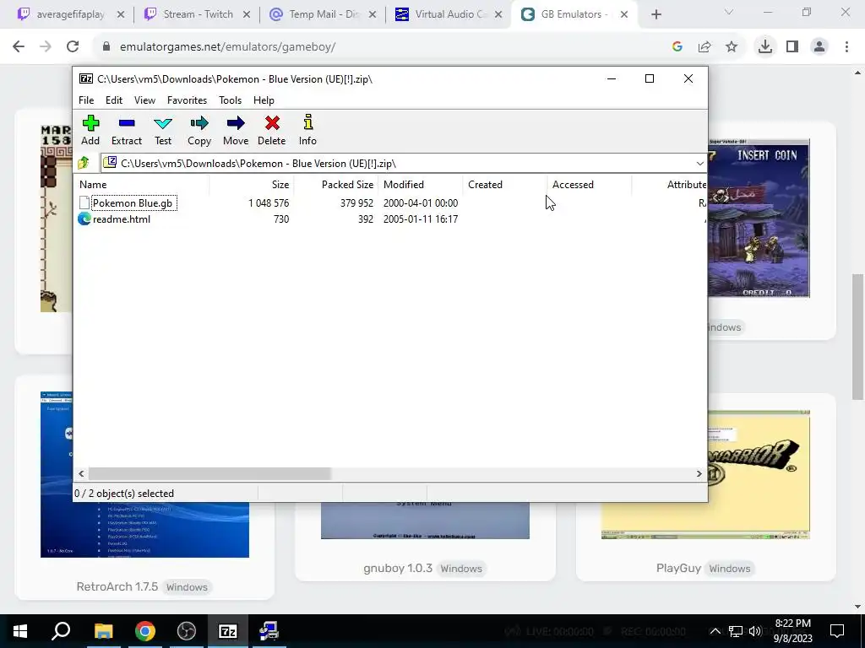Switch to the Temp Mail tab
The height and width of the screenshot is (648, 865).
tap(323, 15)
